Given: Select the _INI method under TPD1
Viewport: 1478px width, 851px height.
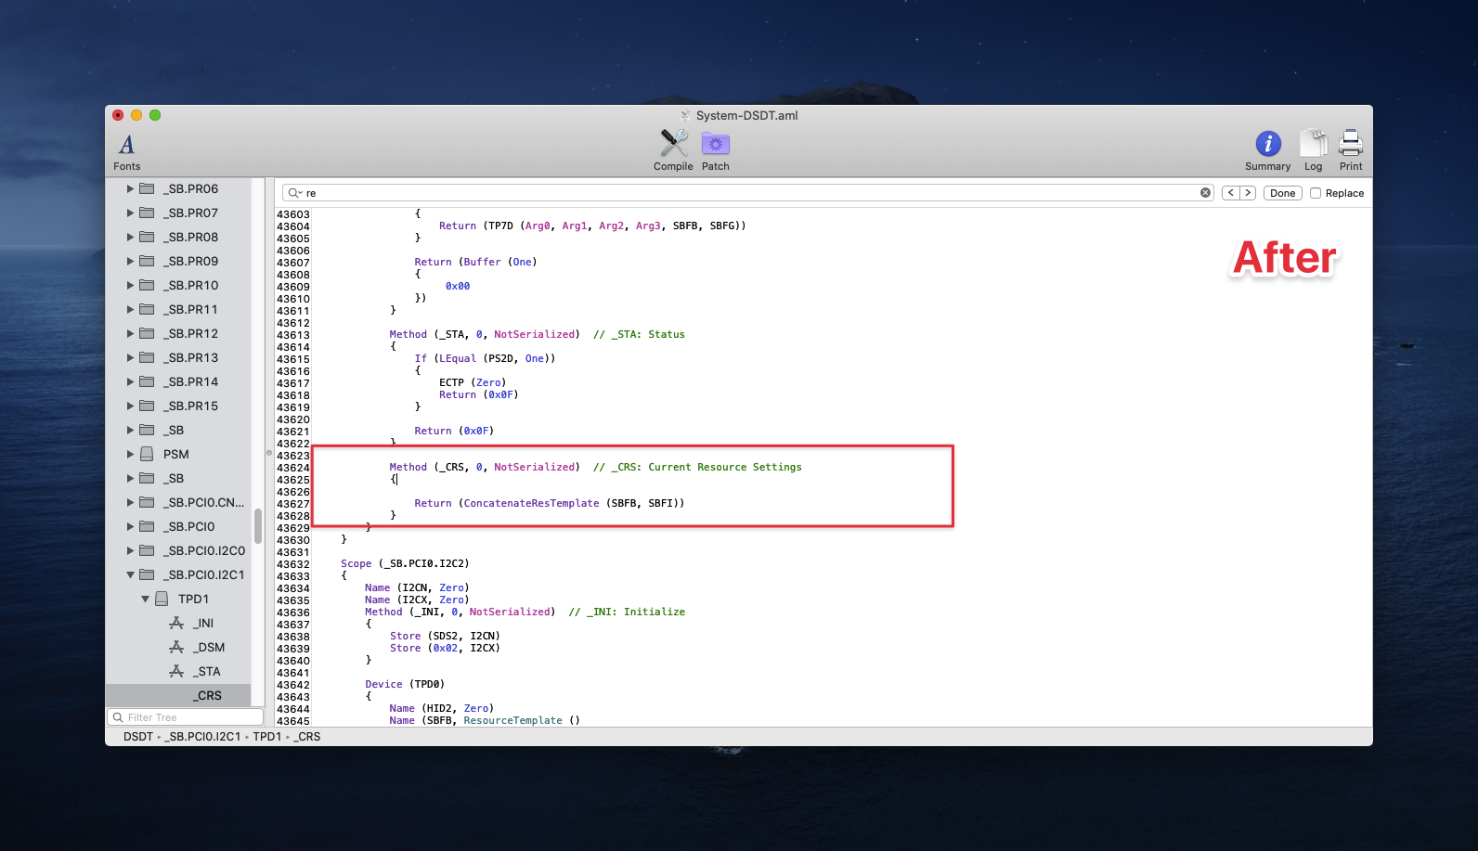Looking at the screenshot, I should (x=203, y=623).
